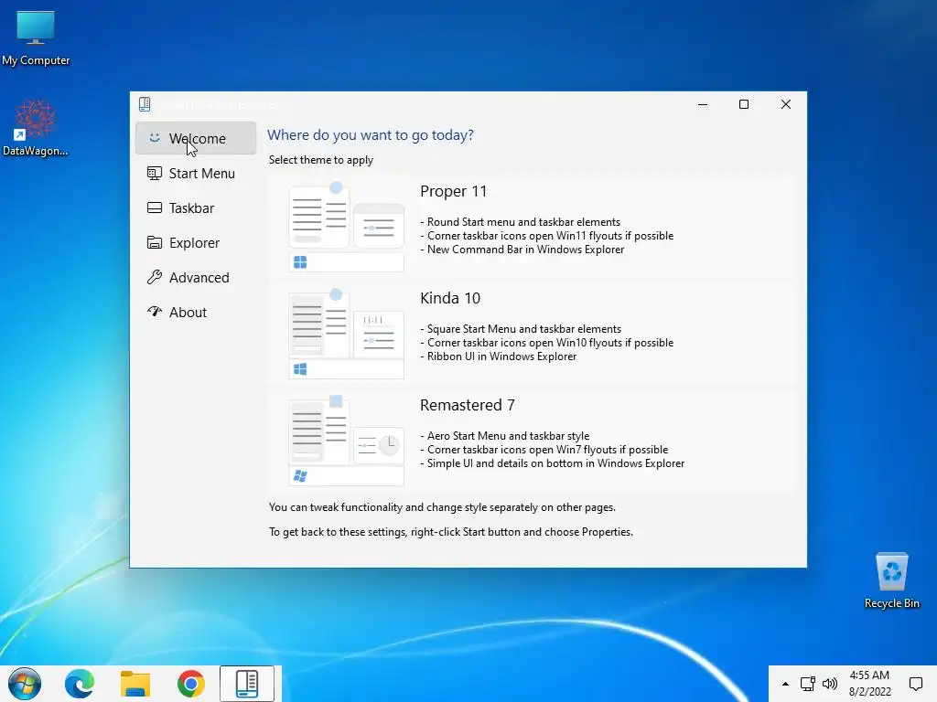Open the Advanced settings page
Viewport: 937px width, 702px height.
[x=196, y=277]
